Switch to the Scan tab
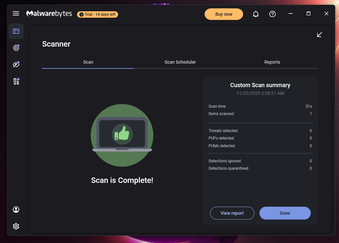Viewport: 339px width, 243px height. (88, 62)
